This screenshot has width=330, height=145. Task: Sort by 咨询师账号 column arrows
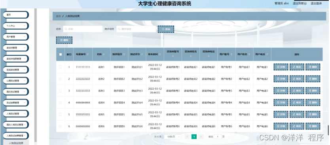pos(173,56)
